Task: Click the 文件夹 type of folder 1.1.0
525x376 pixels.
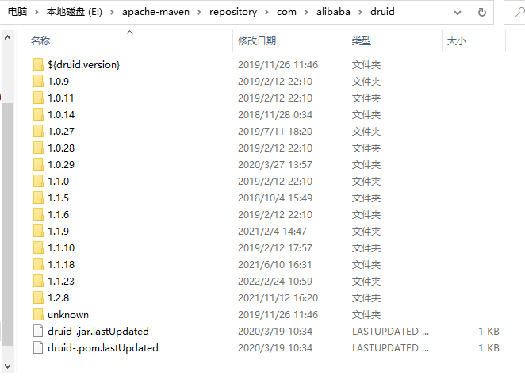Action: (x=366, y=181)
